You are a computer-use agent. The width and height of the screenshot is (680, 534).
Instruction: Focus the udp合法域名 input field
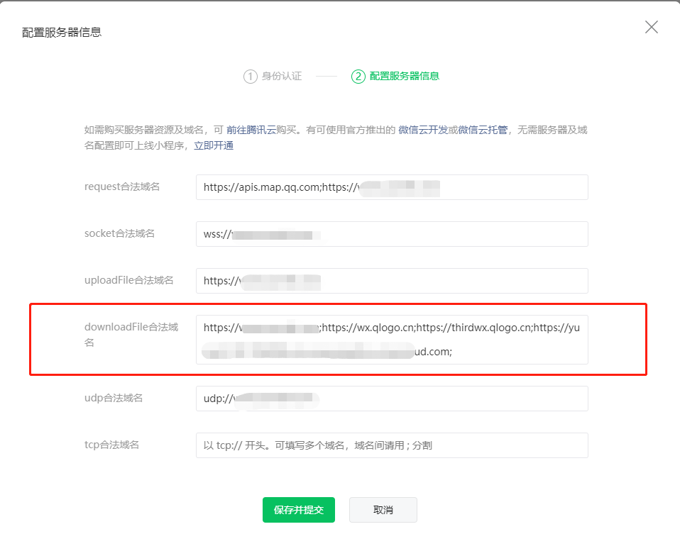[x=392, y=399]
